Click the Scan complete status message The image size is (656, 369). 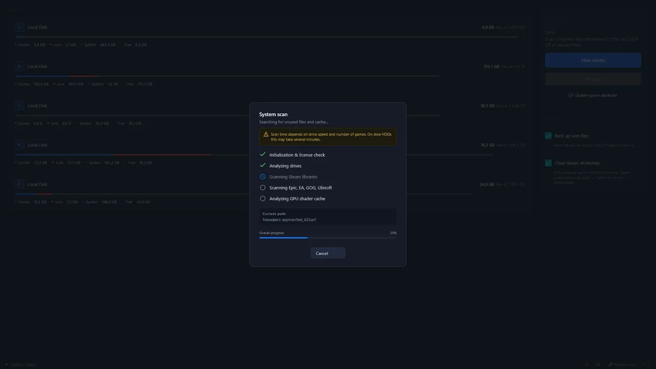click(591, 42)
